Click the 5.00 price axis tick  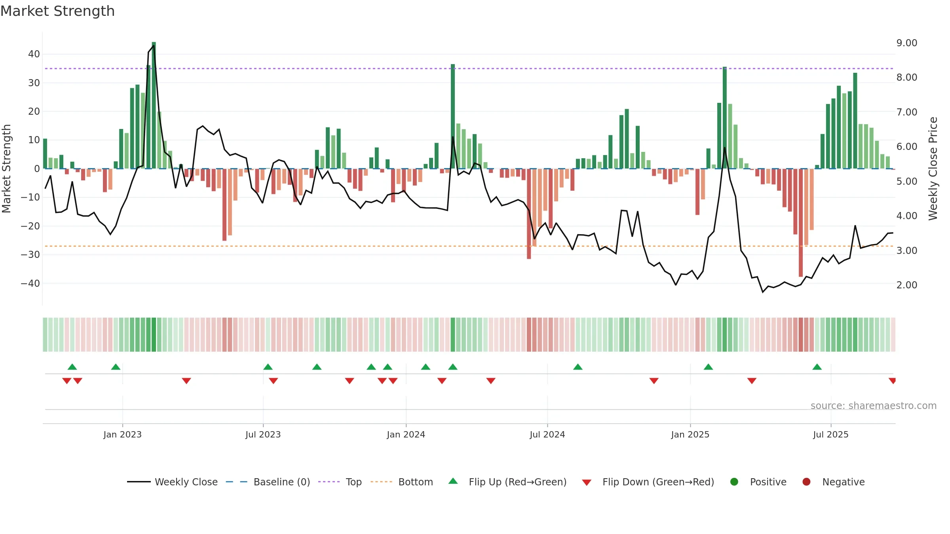tap(907, 181)
